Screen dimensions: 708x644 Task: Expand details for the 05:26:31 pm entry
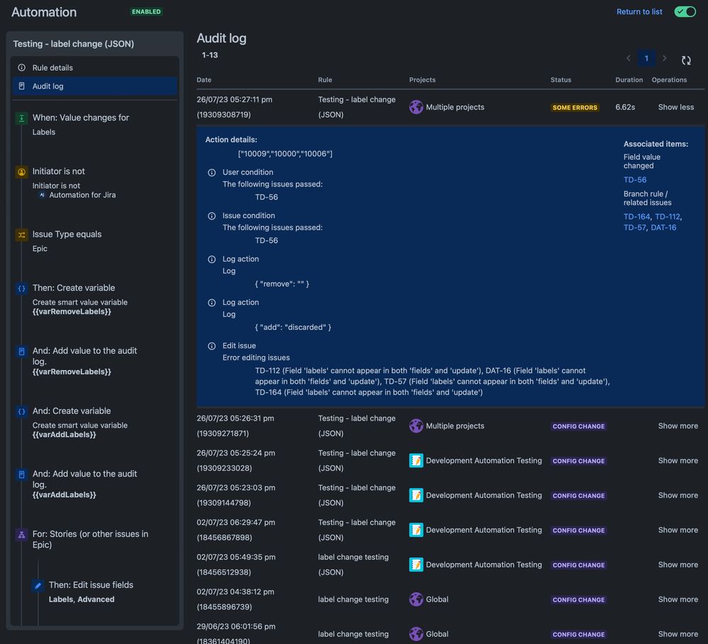[x=678, y=426]
